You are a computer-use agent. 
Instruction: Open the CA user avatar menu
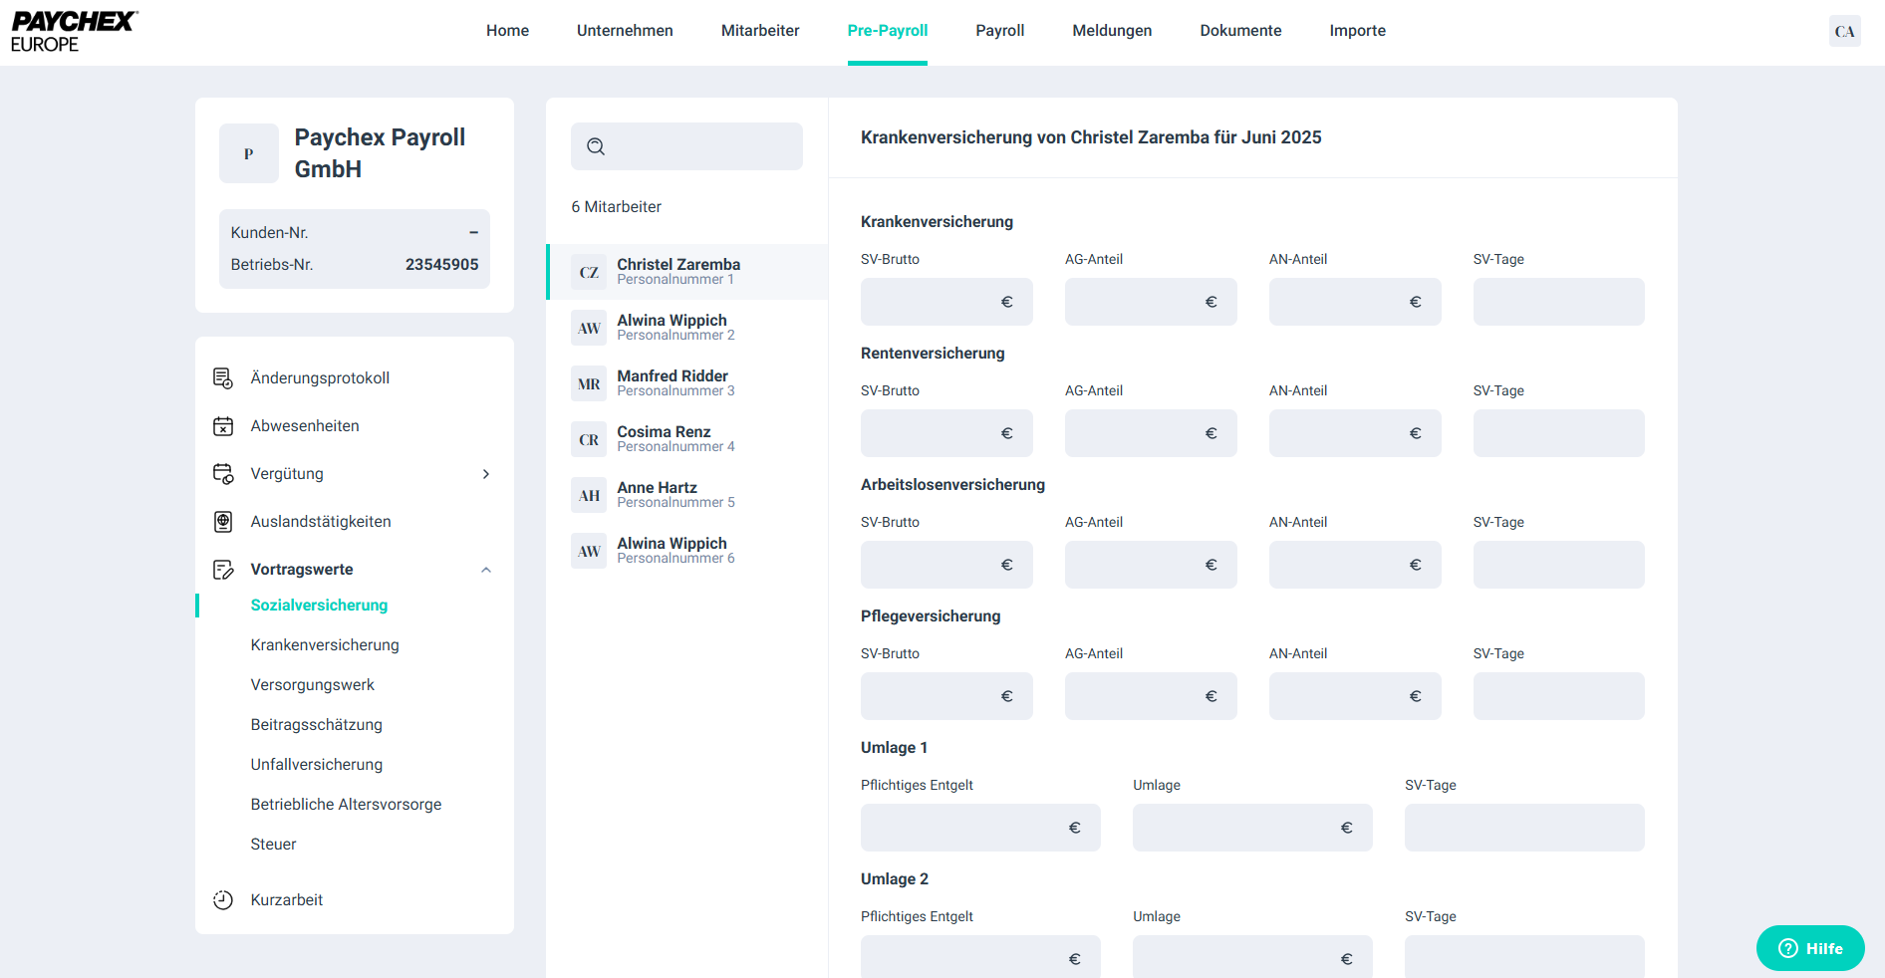coord(1844,31)
